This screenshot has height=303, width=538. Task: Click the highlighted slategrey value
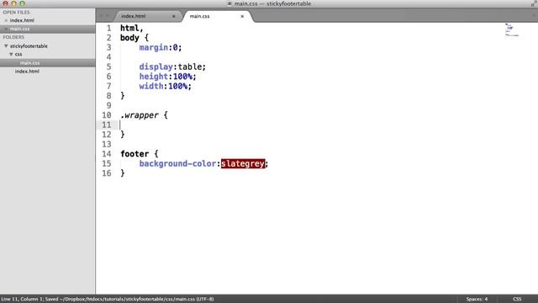(x=243, y=163)
